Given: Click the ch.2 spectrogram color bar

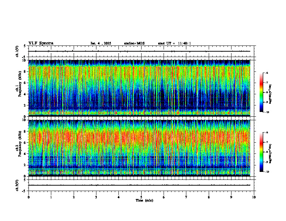Looking at the screenshot, I should [261, 152].
